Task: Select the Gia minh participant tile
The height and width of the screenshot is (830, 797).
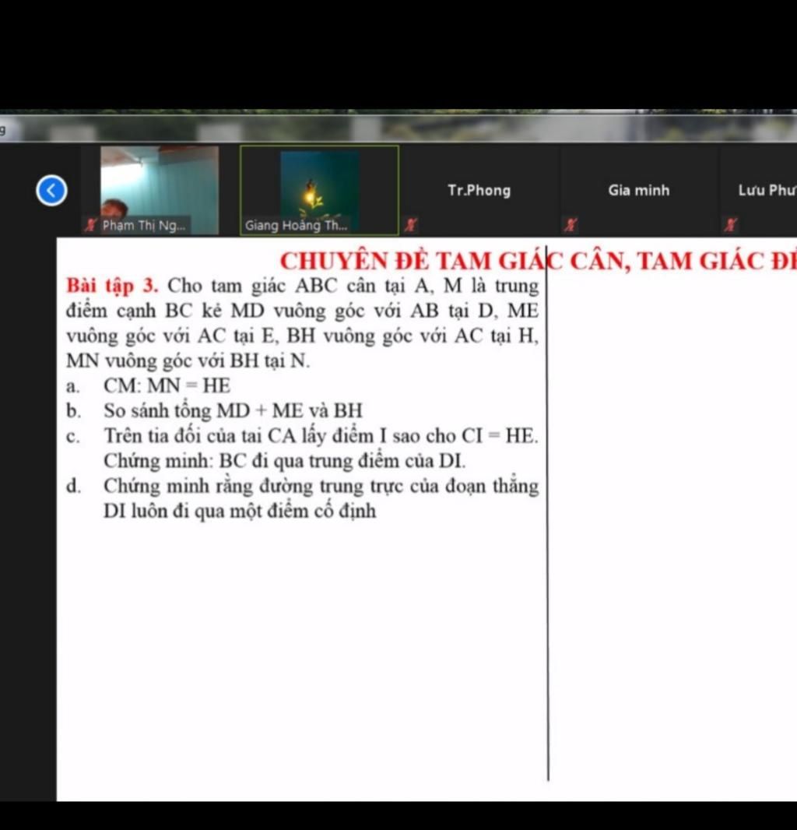Action: tap(639, 190)
